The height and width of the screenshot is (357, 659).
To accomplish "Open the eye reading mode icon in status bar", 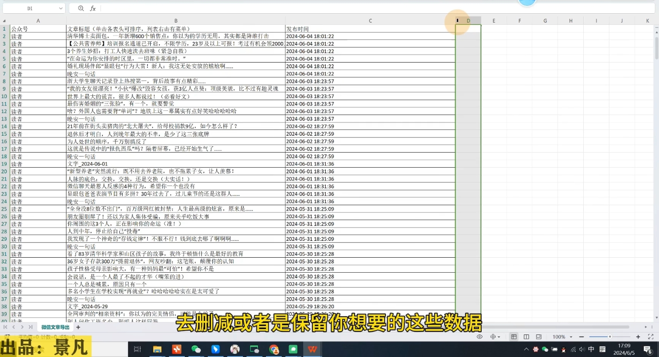I will click(480, 336).
